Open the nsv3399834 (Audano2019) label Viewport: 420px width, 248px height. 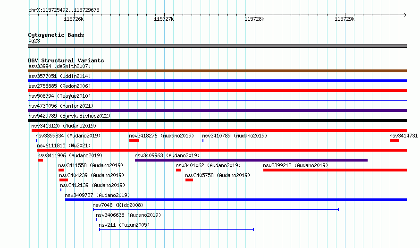[x=68, y=136]
